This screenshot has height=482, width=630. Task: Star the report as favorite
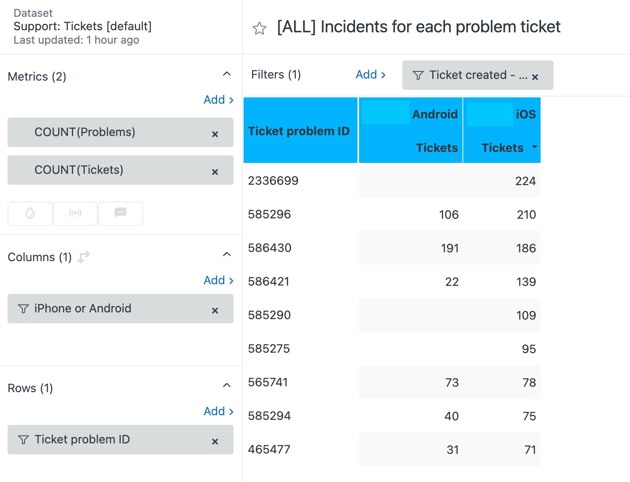tap(260, 29)
